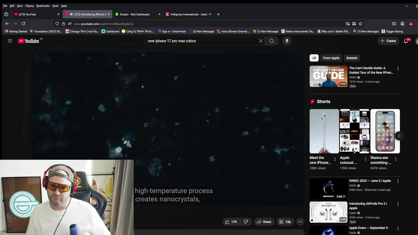
Task: Open more actions below the video
Action: point(300,222)
